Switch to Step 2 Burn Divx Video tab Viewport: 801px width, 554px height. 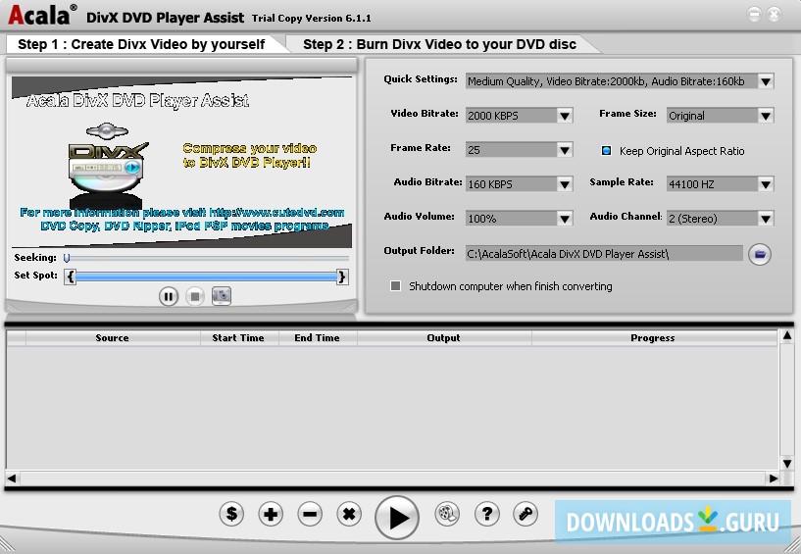[440, 44]
